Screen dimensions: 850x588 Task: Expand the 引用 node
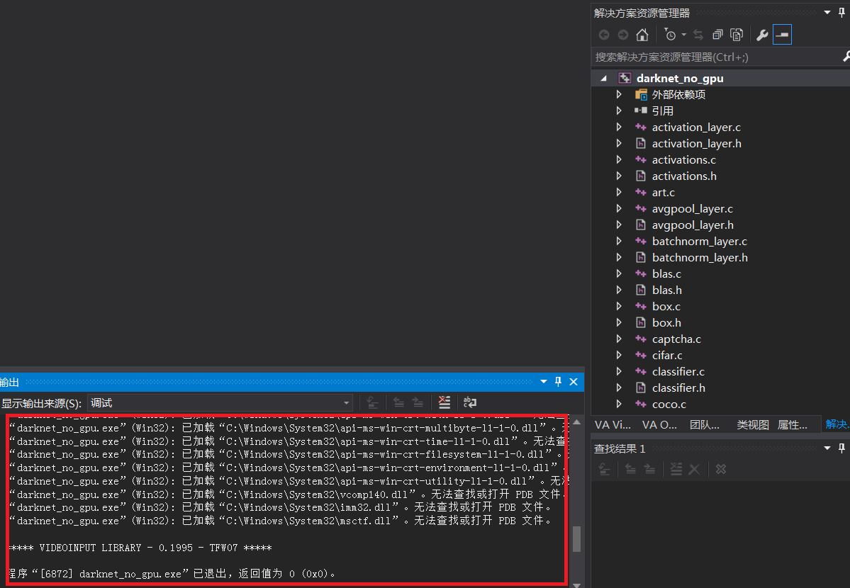click(x=619, y=111)
